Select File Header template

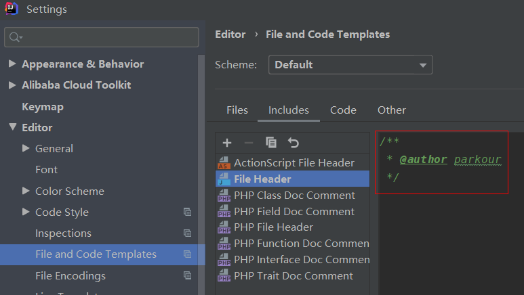(292, 179)
